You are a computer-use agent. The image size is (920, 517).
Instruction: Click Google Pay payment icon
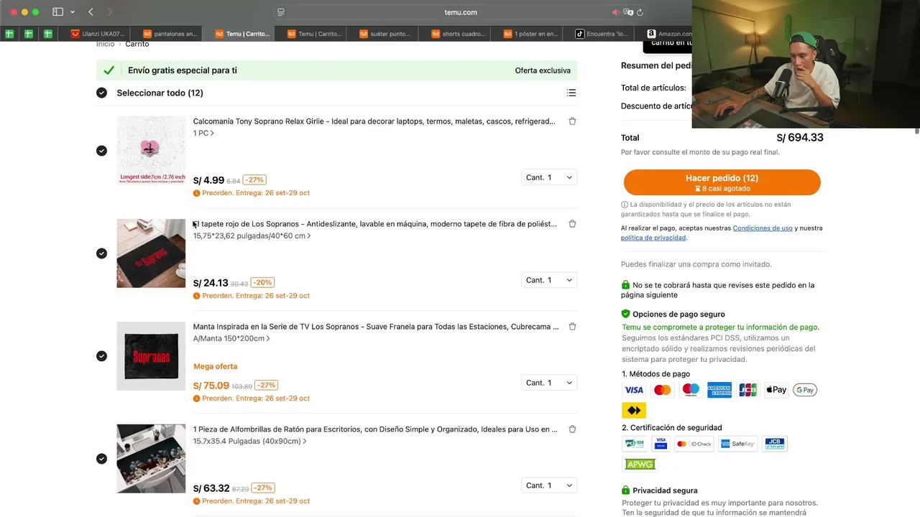[x=805, y=390]
